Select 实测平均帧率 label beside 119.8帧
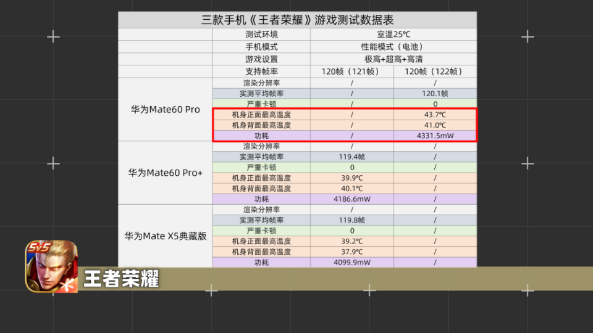The height and width of the screenshot is (333, 593). (261, 221)
